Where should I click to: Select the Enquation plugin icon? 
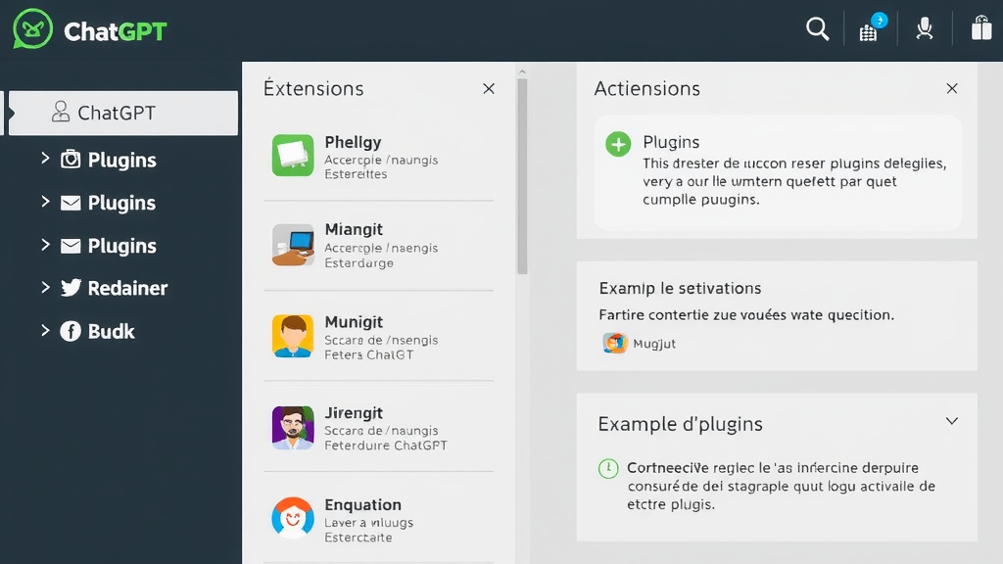[x=291, y=516]
